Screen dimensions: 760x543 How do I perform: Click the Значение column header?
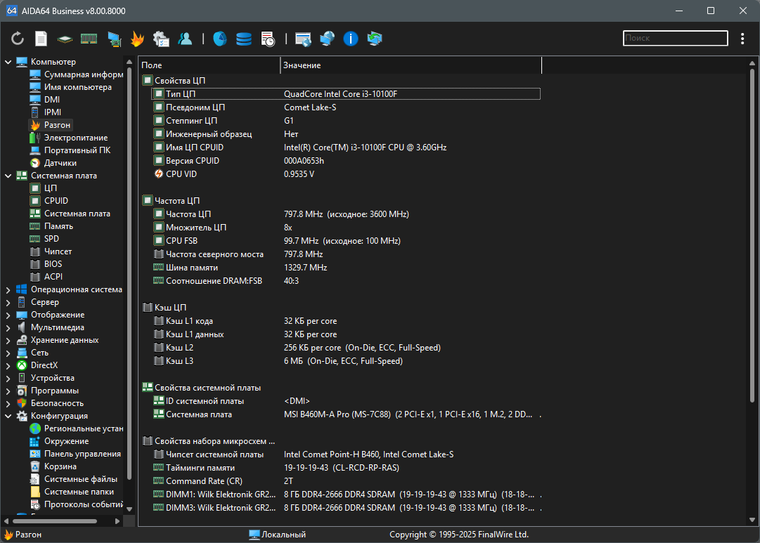[411, 65]
